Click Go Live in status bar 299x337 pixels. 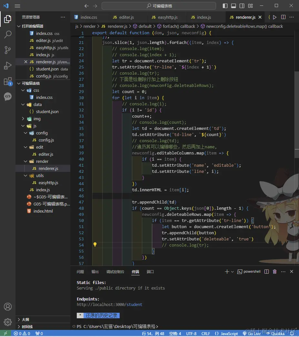click(x=252, y=333)
